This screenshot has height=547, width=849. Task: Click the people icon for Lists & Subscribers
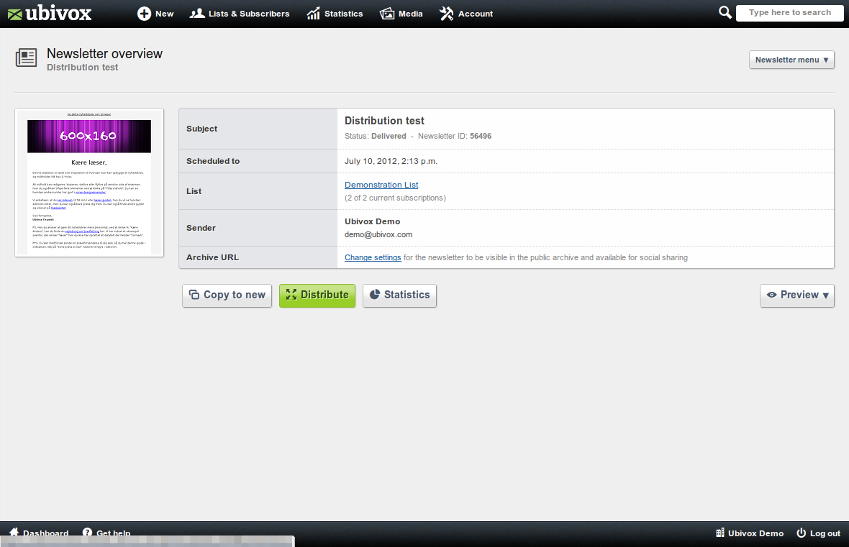click(x=197, y=14)
